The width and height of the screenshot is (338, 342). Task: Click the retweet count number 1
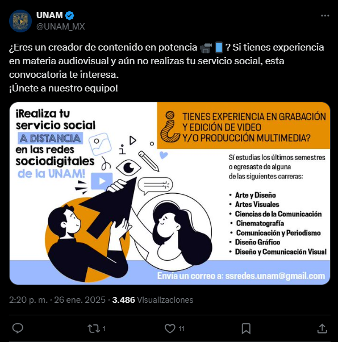pos(104,329)
